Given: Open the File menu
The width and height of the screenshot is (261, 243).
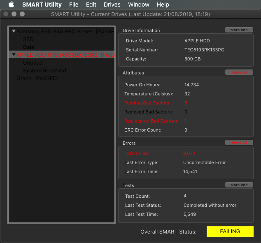Looking at the screenshot, I should [74, 5].
